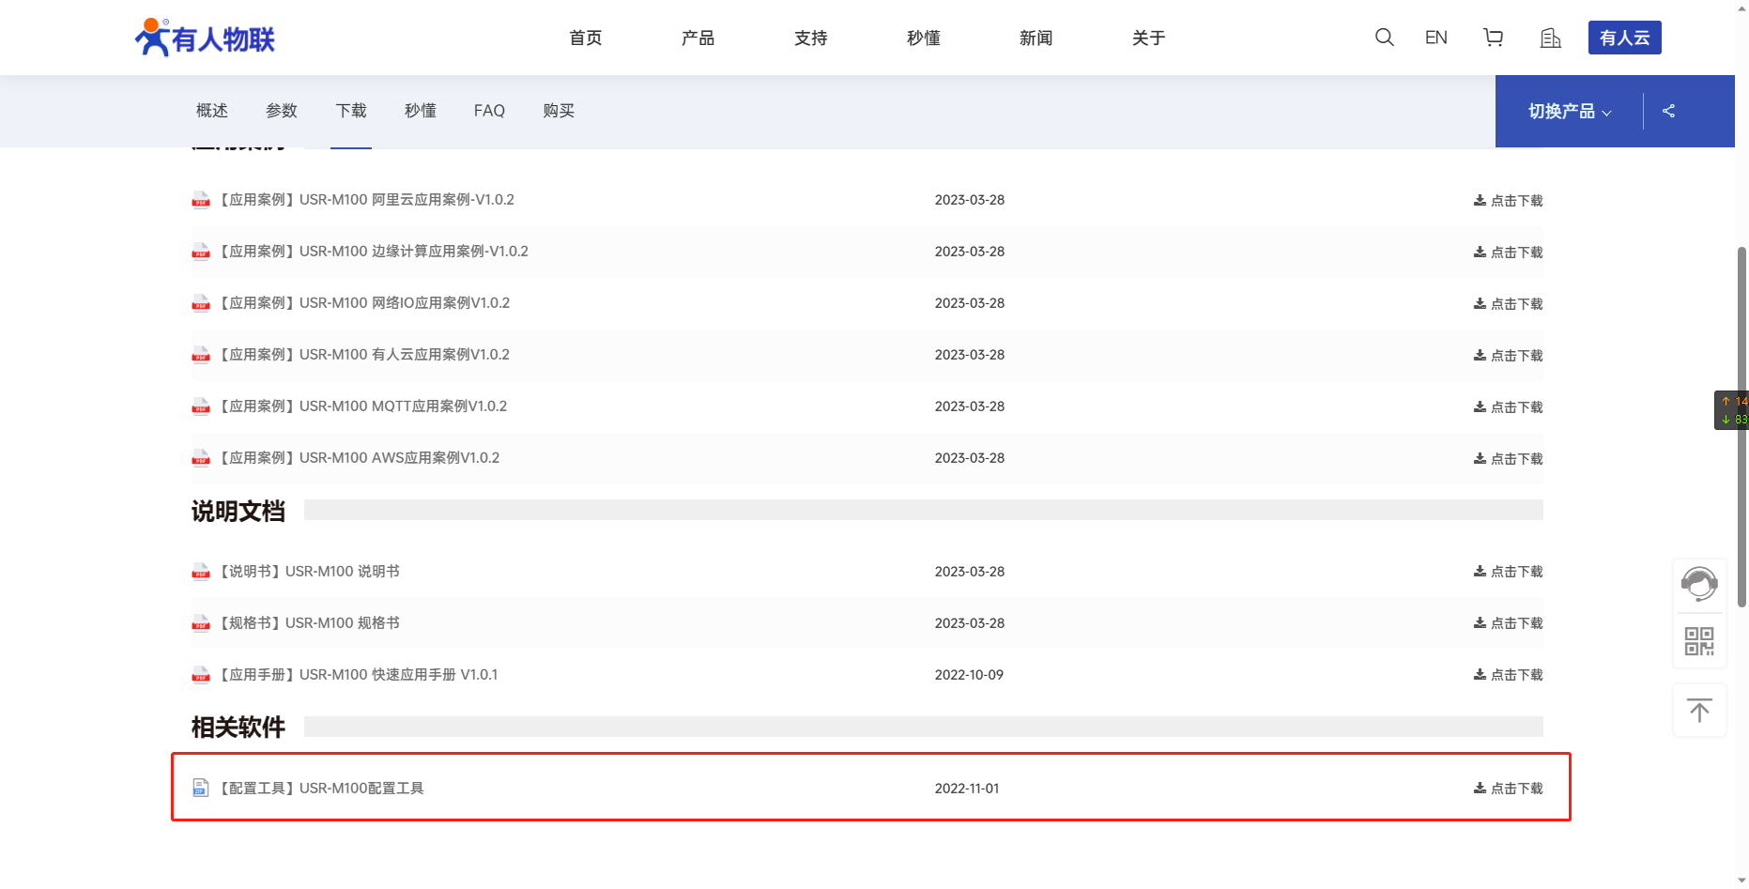This screenshot has height=889, width=1749.
Task: Open the 支持 menu item
Action: [811, 38]
